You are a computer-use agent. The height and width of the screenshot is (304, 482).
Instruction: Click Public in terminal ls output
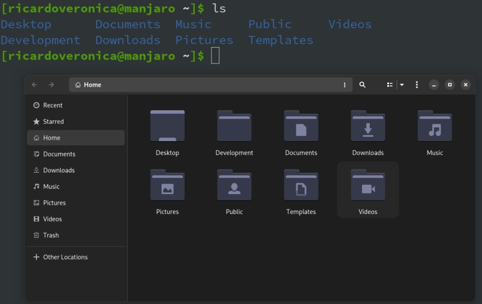270,24
